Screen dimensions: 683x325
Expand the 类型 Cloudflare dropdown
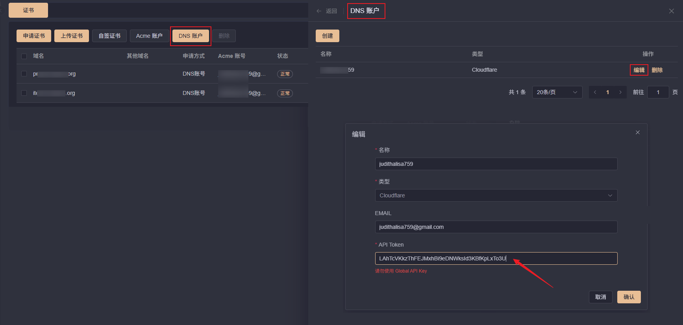496,195
